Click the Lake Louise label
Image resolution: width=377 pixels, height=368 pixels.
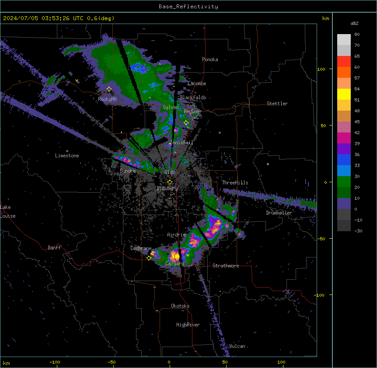coord(8,212)
